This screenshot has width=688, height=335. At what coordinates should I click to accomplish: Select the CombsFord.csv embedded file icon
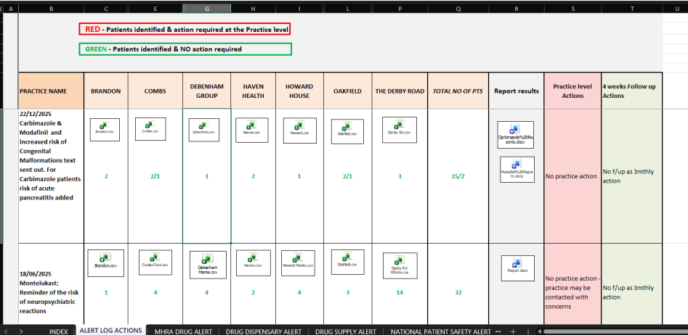point(154,262)
